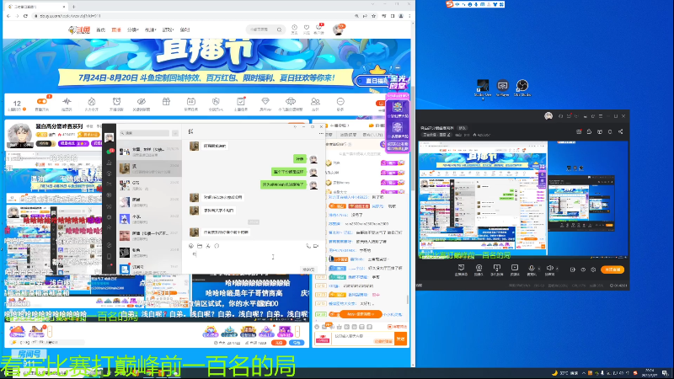This screenshot has height=379, width=674.
Task: Open the emoji picker in WeChat chat
Action: 191,246
